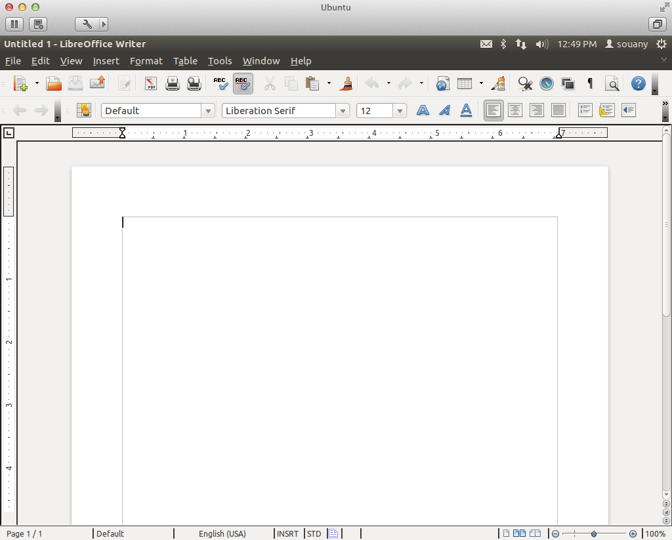Toggle Numbering list

pyautogui.click(x=585, y=110)
